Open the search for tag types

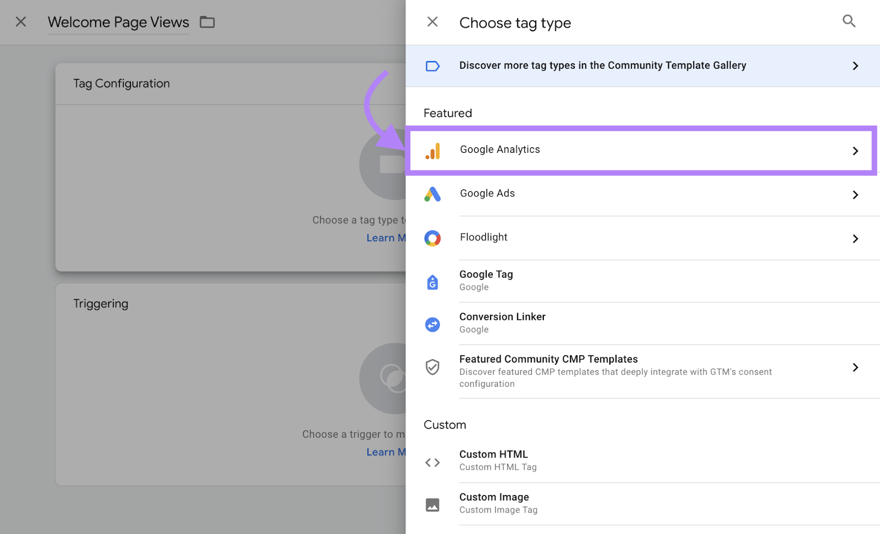[x=849, y=21]
